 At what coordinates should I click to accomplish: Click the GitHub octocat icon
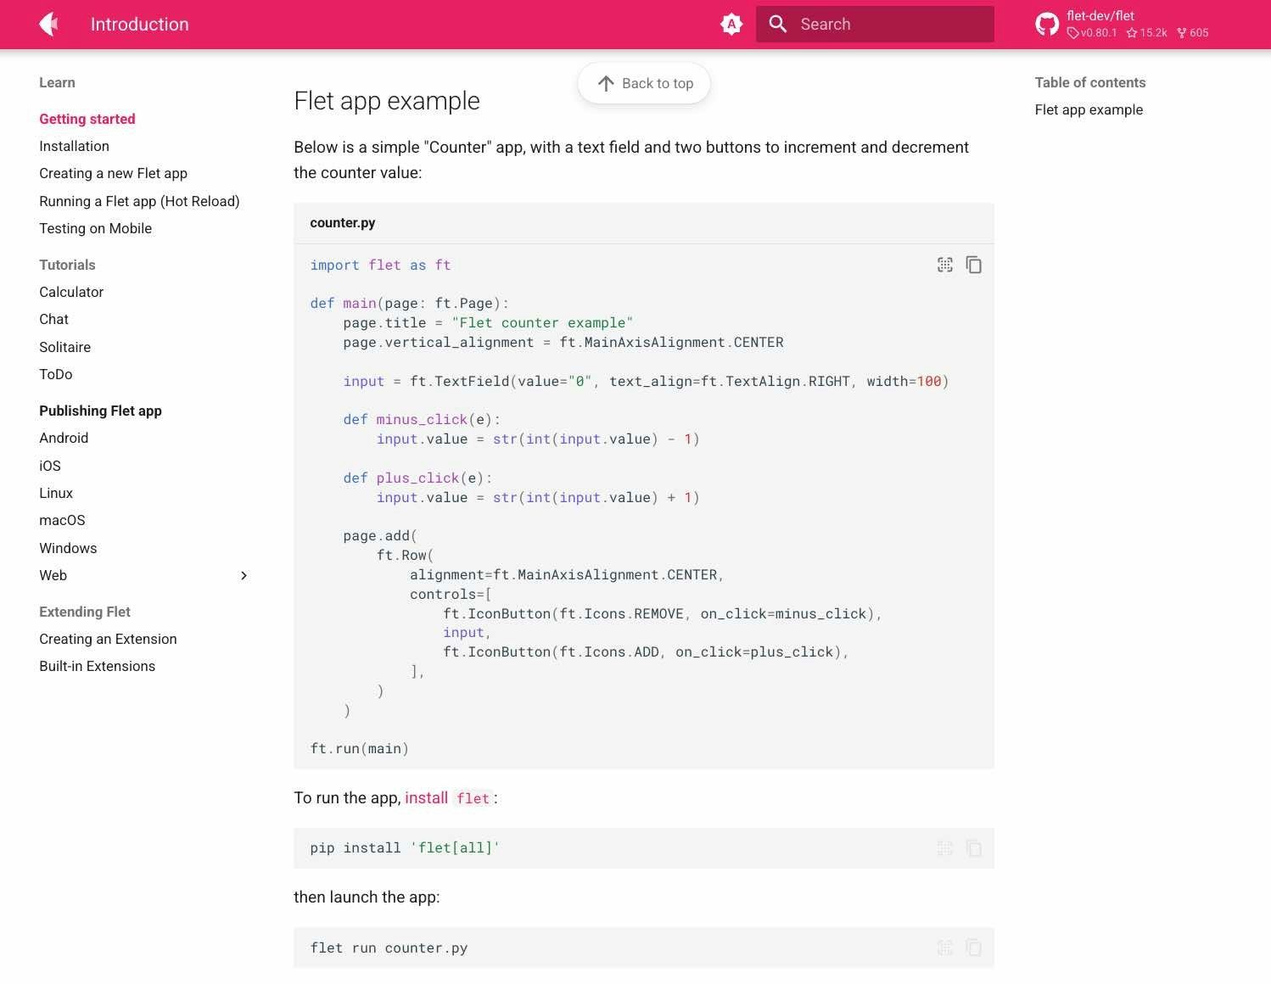(x=1047, y=24)
